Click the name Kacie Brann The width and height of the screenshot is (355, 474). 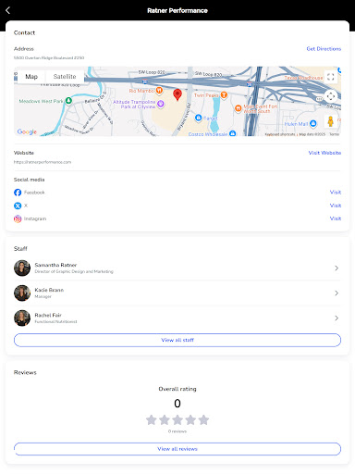tap(49, 290)
